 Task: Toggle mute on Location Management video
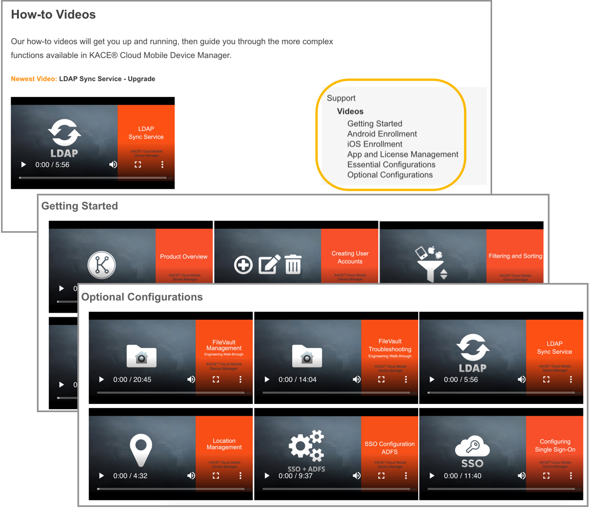click(x=191, y=476)
